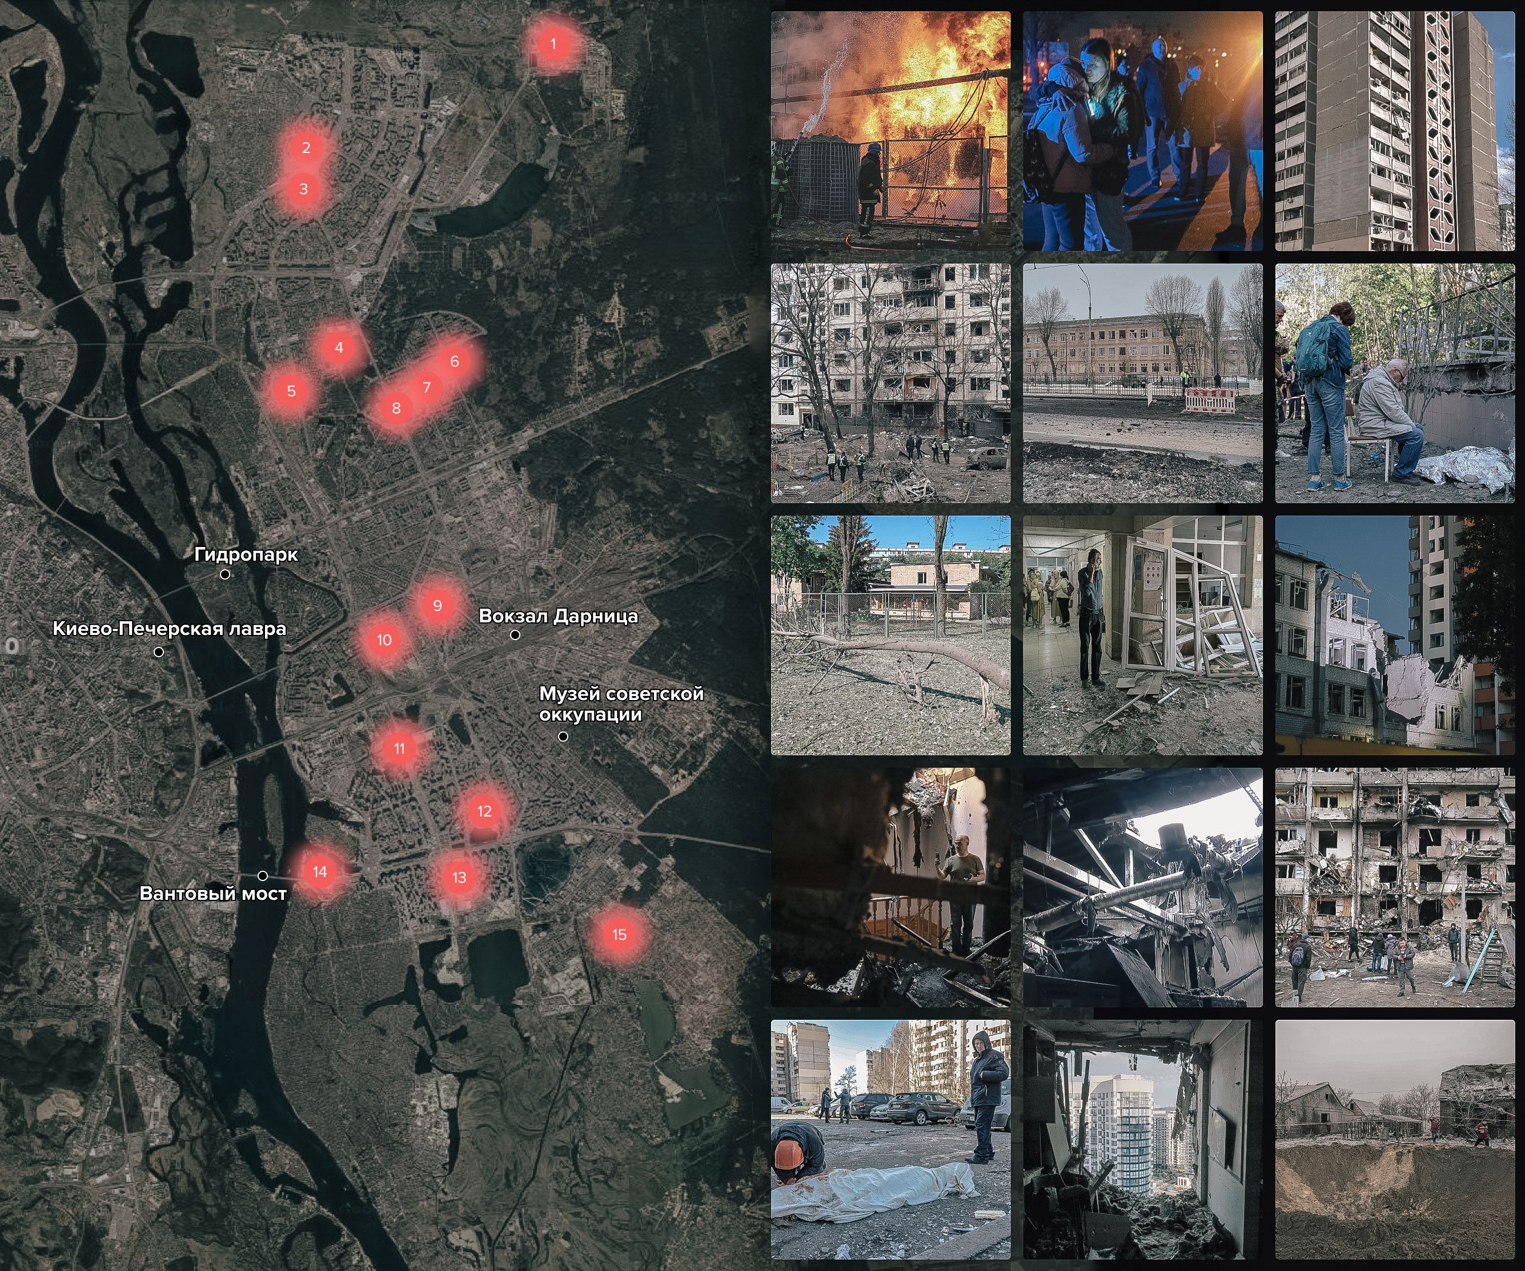Viewport: 1525px width, 1271px height.
Task: Click red marker number 12
Action: pyautogui.click(x=484, y=811)
